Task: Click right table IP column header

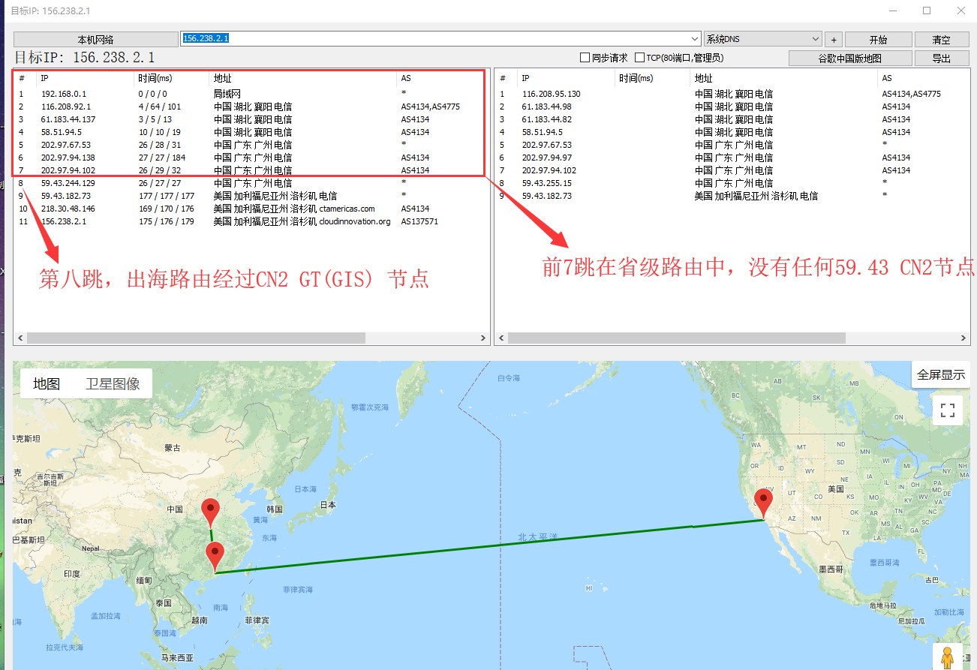Action: click(x=566, y=78)
